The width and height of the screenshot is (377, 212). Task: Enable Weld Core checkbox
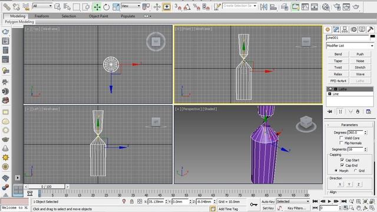(x=341, y=138)
